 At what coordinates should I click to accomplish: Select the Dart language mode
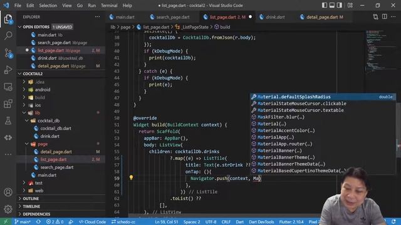tap(239, 222)
